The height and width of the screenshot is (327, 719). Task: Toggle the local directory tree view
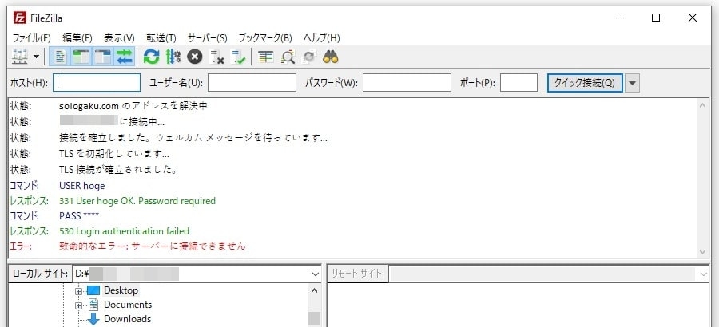(x=81, y=57)
